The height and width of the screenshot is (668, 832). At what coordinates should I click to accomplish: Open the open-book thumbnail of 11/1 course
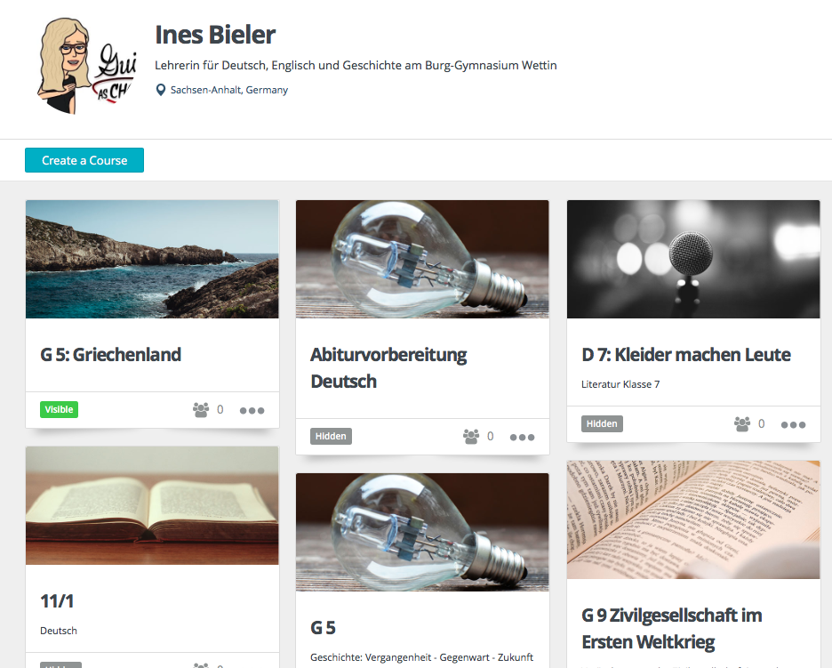coord(152,505)
